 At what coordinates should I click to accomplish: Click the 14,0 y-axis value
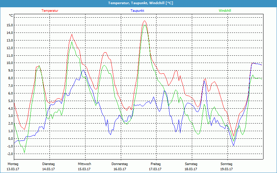click(10, 33)
